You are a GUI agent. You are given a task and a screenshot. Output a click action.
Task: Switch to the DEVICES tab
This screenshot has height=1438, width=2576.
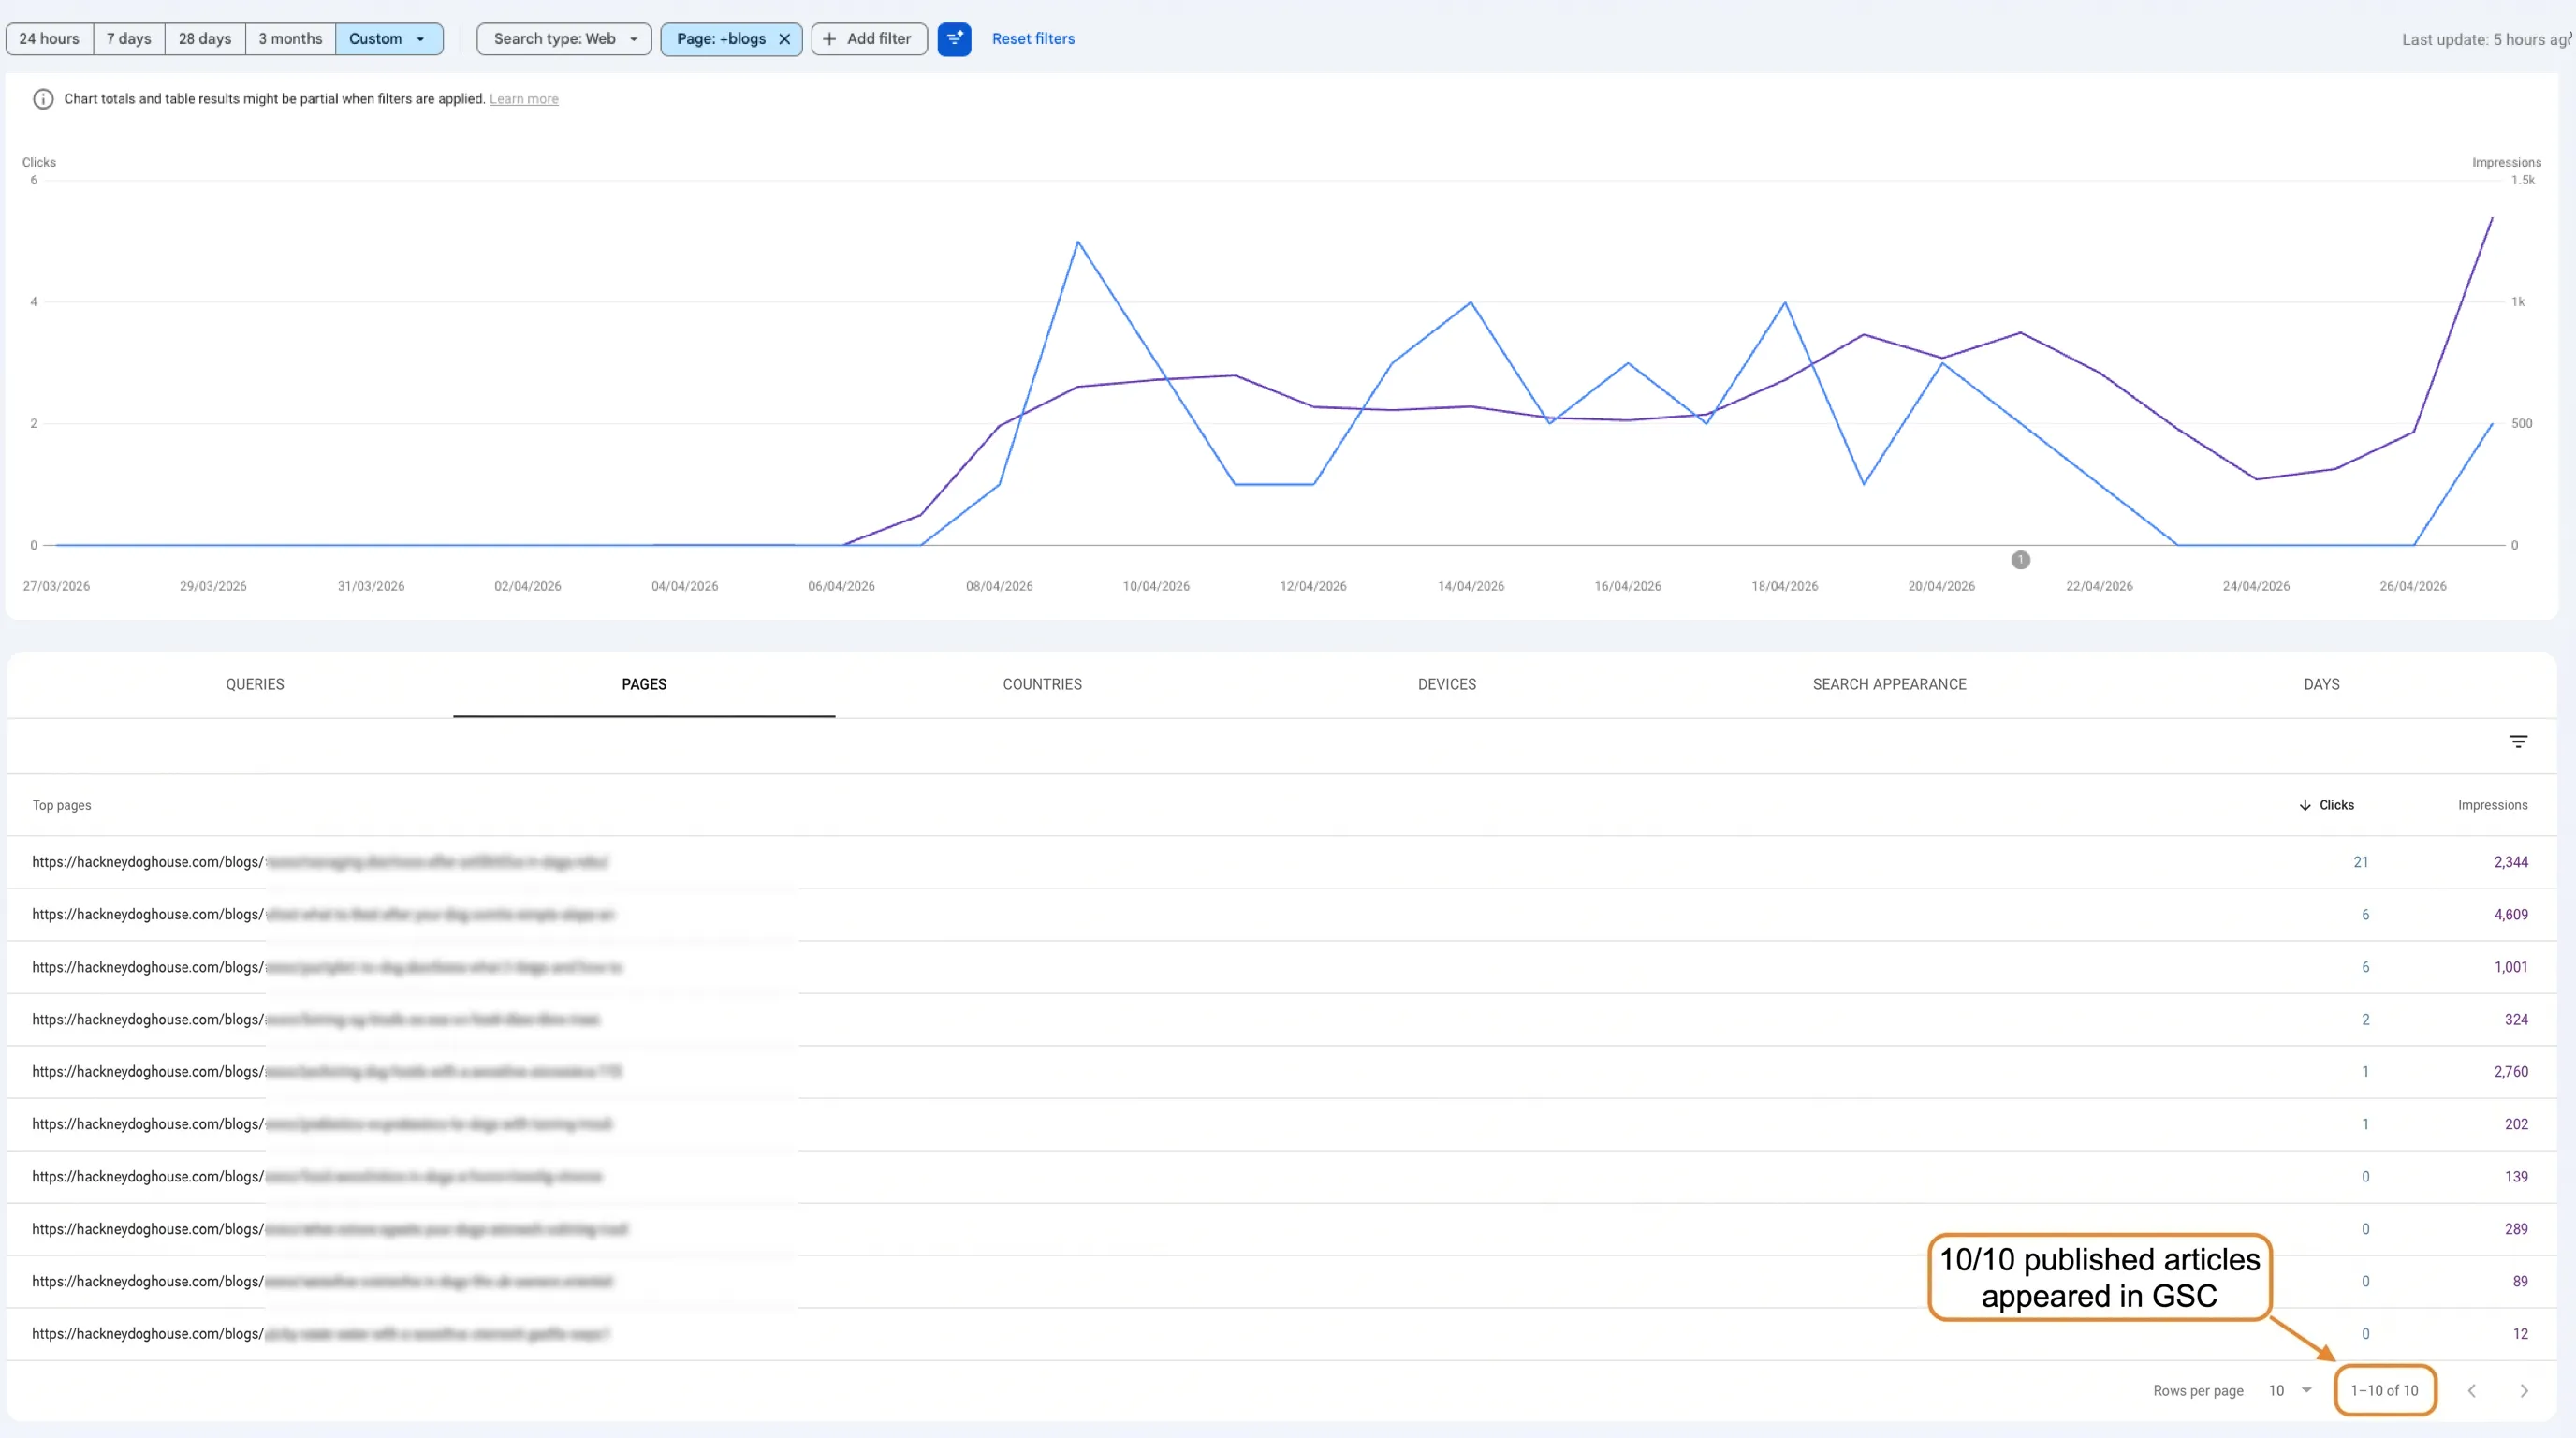pos(1446,684)
